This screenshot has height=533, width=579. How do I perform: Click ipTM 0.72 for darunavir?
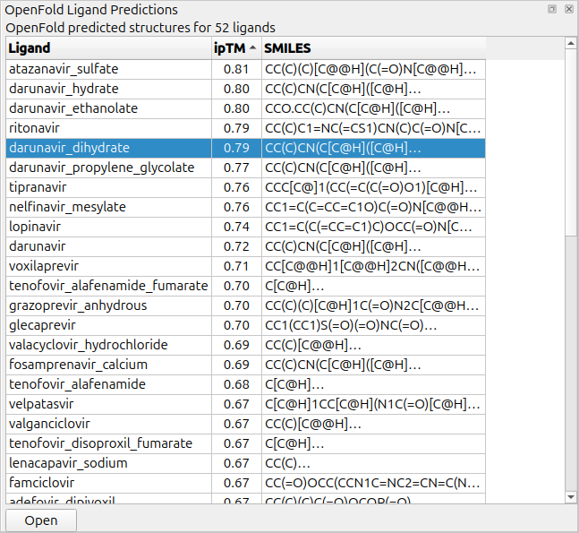236,246
